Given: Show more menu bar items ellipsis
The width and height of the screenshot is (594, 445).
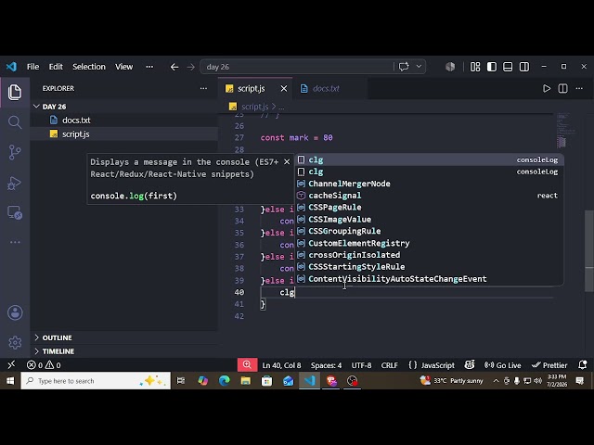Looking at the screenshot, I should 149,67.
